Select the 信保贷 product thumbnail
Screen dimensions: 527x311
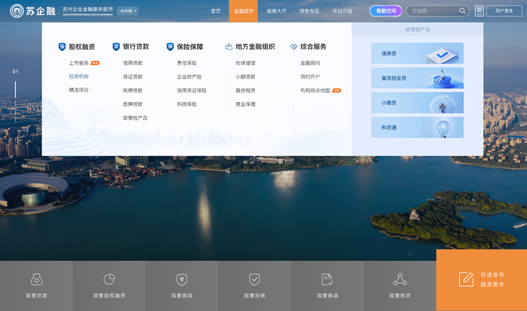417,53
